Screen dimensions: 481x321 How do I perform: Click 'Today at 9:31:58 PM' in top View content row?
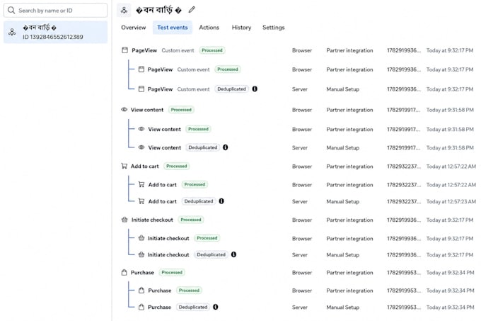450,110
